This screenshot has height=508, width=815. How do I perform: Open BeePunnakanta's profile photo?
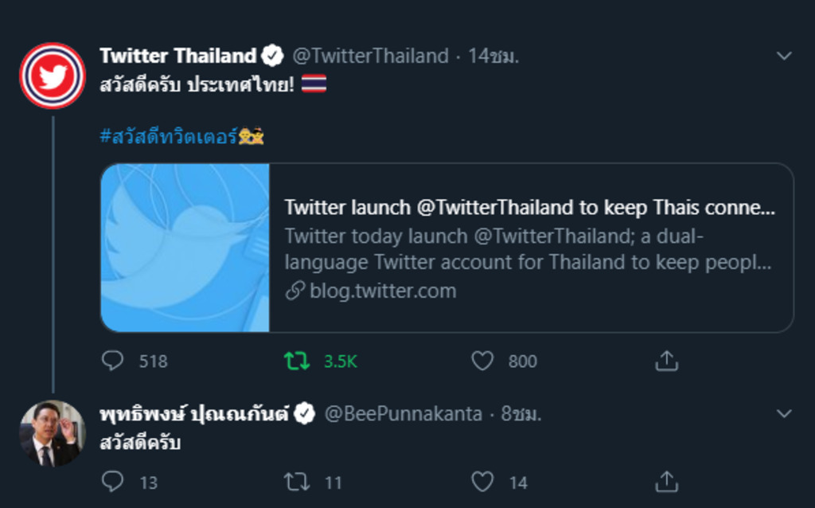pos(53,433)
